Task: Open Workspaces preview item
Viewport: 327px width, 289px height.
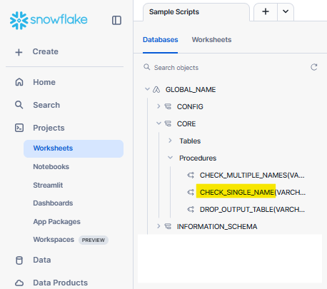Action: tap(54, 240)
